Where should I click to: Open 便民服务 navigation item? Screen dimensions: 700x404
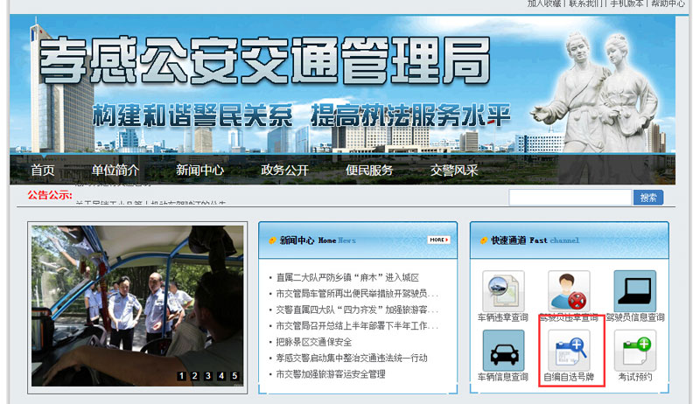[x=368, y=170]
